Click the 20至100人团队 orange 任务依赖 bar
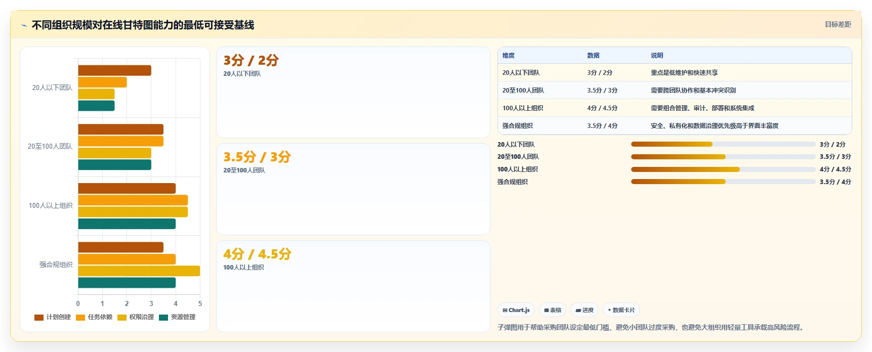 pos(120,141)
